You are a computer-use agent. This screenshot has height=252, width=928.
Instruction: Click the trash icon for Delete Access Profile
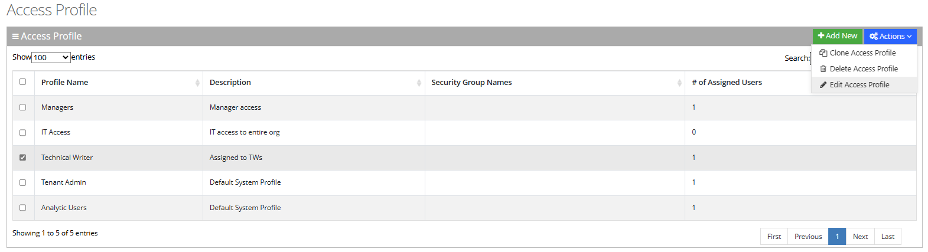823,69
